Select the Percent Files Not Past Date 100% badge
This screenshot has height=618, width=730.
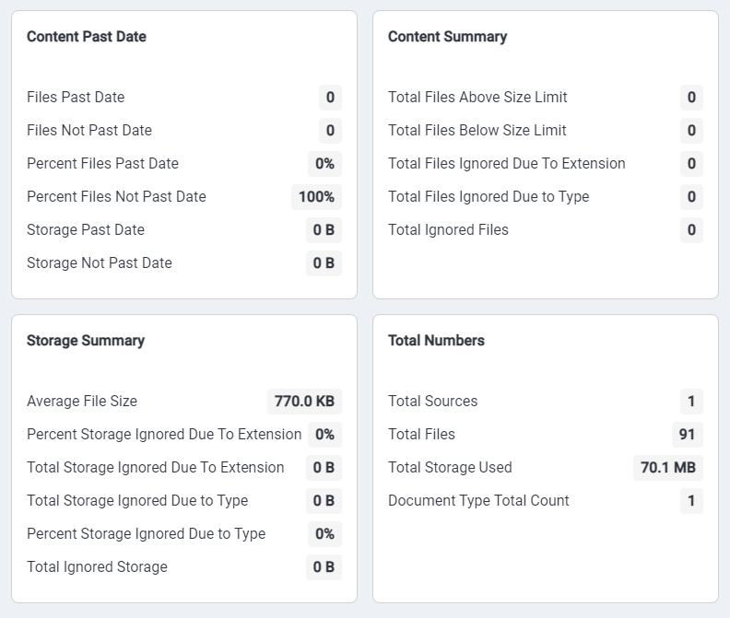316,197
